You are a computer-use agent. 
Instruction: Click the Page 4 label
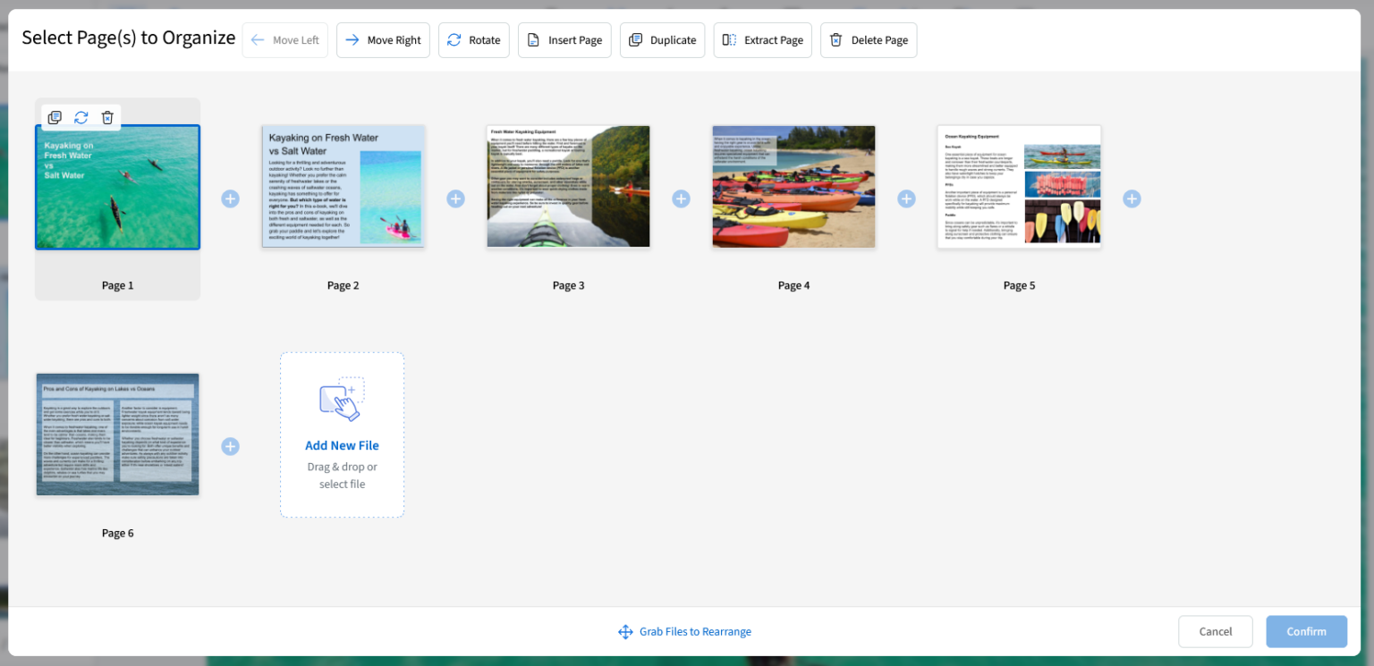[x=794, y=286]
